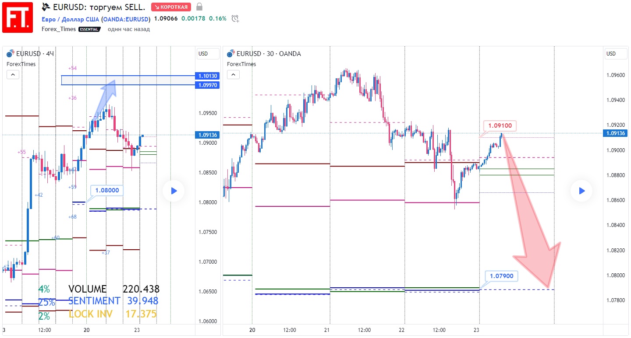Screen dimensions: 631x338
Task: Click the red 1.09100 callout label
Action: click(x=500, y=125)
